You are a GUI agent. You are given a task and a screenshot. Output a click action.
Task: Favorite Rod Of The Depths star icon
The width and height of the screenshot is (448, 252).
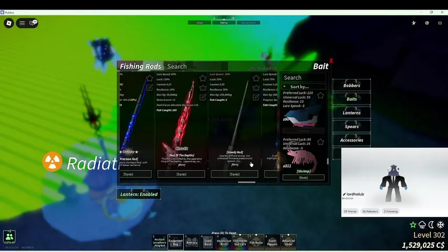[203, 78]
